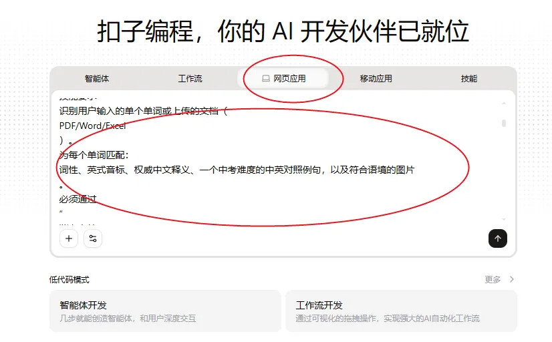Click the plus add-attachment button

69,238
